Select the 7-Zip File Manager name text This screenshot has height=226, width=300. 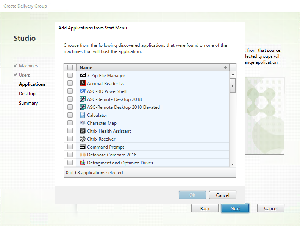pyautogui.click(x=106, y=76)
